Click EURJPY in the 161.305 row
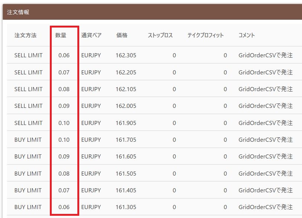Image resolution: width=302 pixels, height=218 pixels. [91, 207]
